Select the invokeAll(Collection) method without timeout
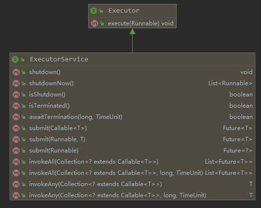 coord(132,162)
